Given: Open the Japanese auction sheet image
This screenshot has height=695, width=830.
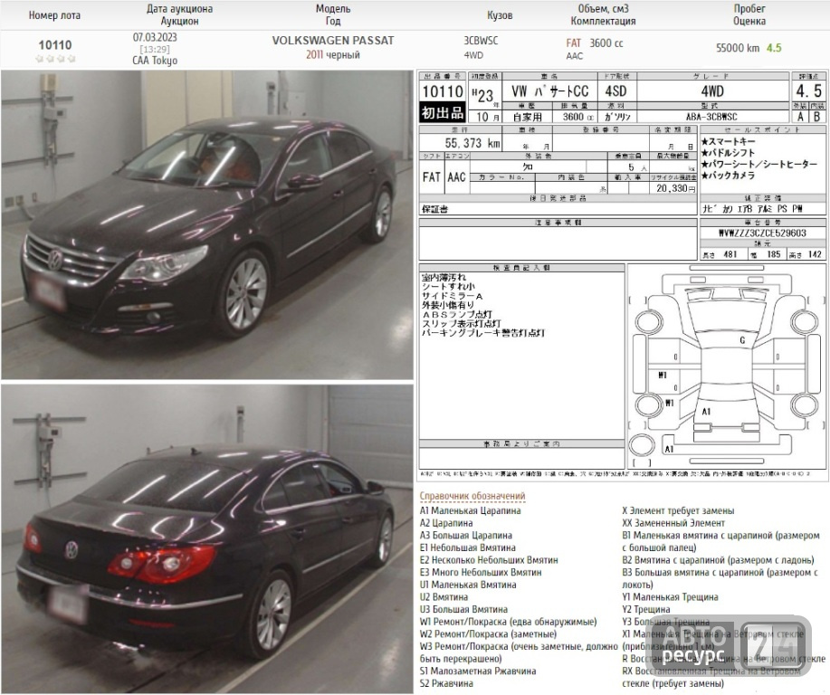Looking at the screenshot, I should point(623,275).
